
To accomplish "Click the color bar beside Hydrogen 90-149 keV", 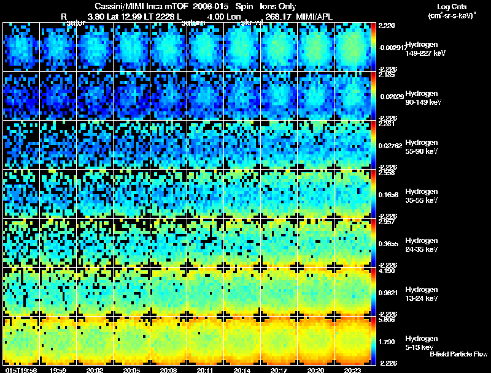I will click(373, 96).
